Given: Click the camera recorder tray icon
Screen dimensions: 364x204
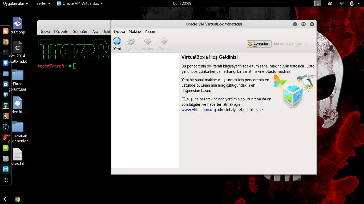Looking at the screenshot, I should [x=330, y=3].
